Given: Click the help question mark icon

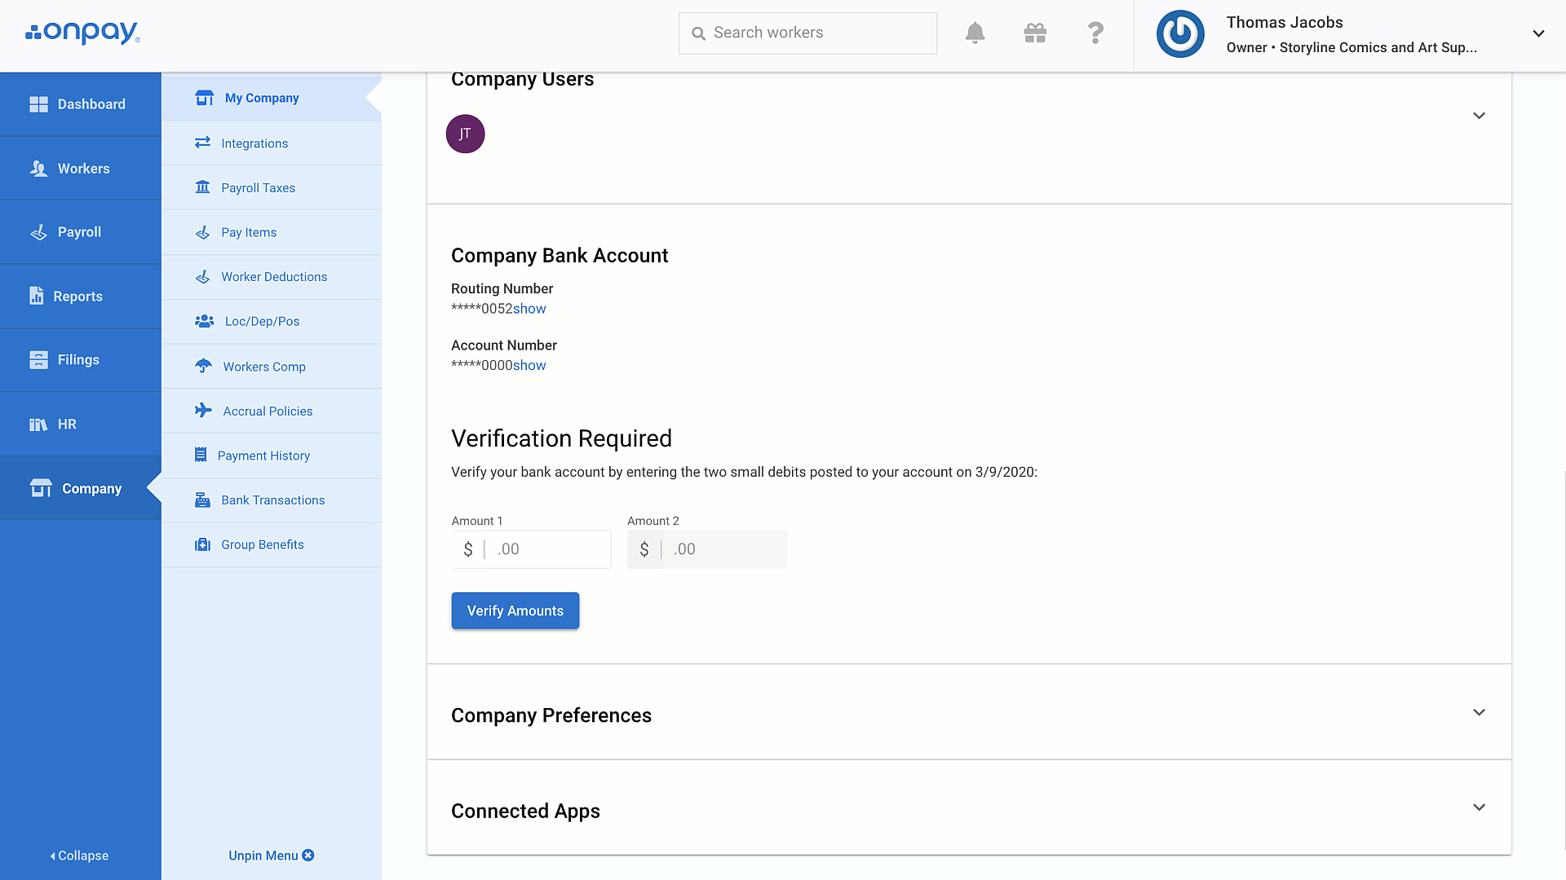Looking at the screenshot, I should 1095,33.
